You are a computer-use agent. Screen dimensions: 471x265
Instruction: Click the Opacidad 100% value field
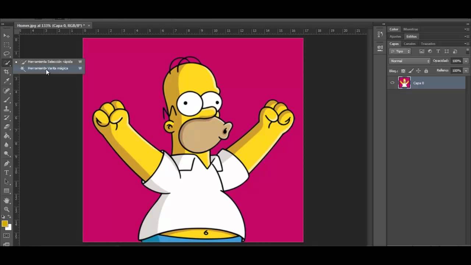tap(457, 61)
